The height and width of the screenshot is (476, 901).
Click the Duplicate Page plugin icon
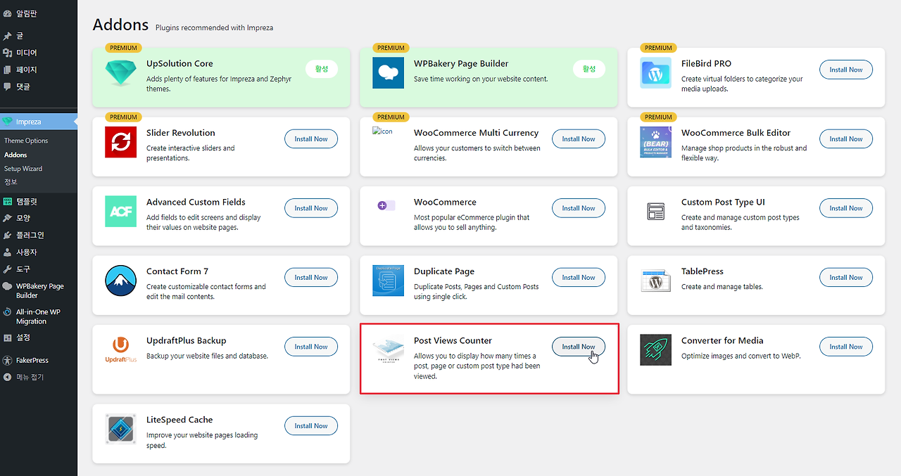pyautogui.click(x=388, y=281)
